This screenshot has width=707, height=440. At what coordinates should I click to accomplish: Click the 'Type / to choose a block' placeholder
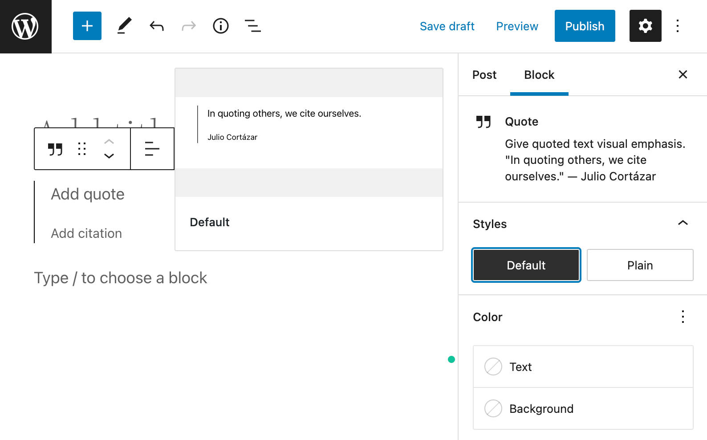(121, 278)
